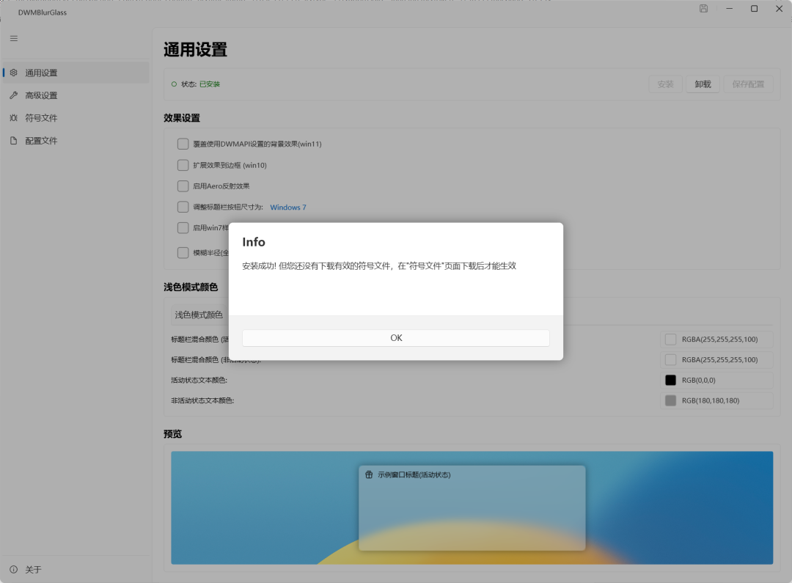Click the wrench icon beside 高级设置

pos(13,95)
